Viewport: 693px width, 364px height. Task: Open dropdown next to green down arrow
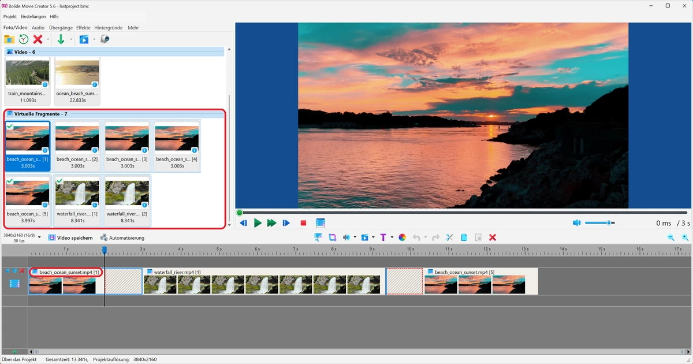71,39
